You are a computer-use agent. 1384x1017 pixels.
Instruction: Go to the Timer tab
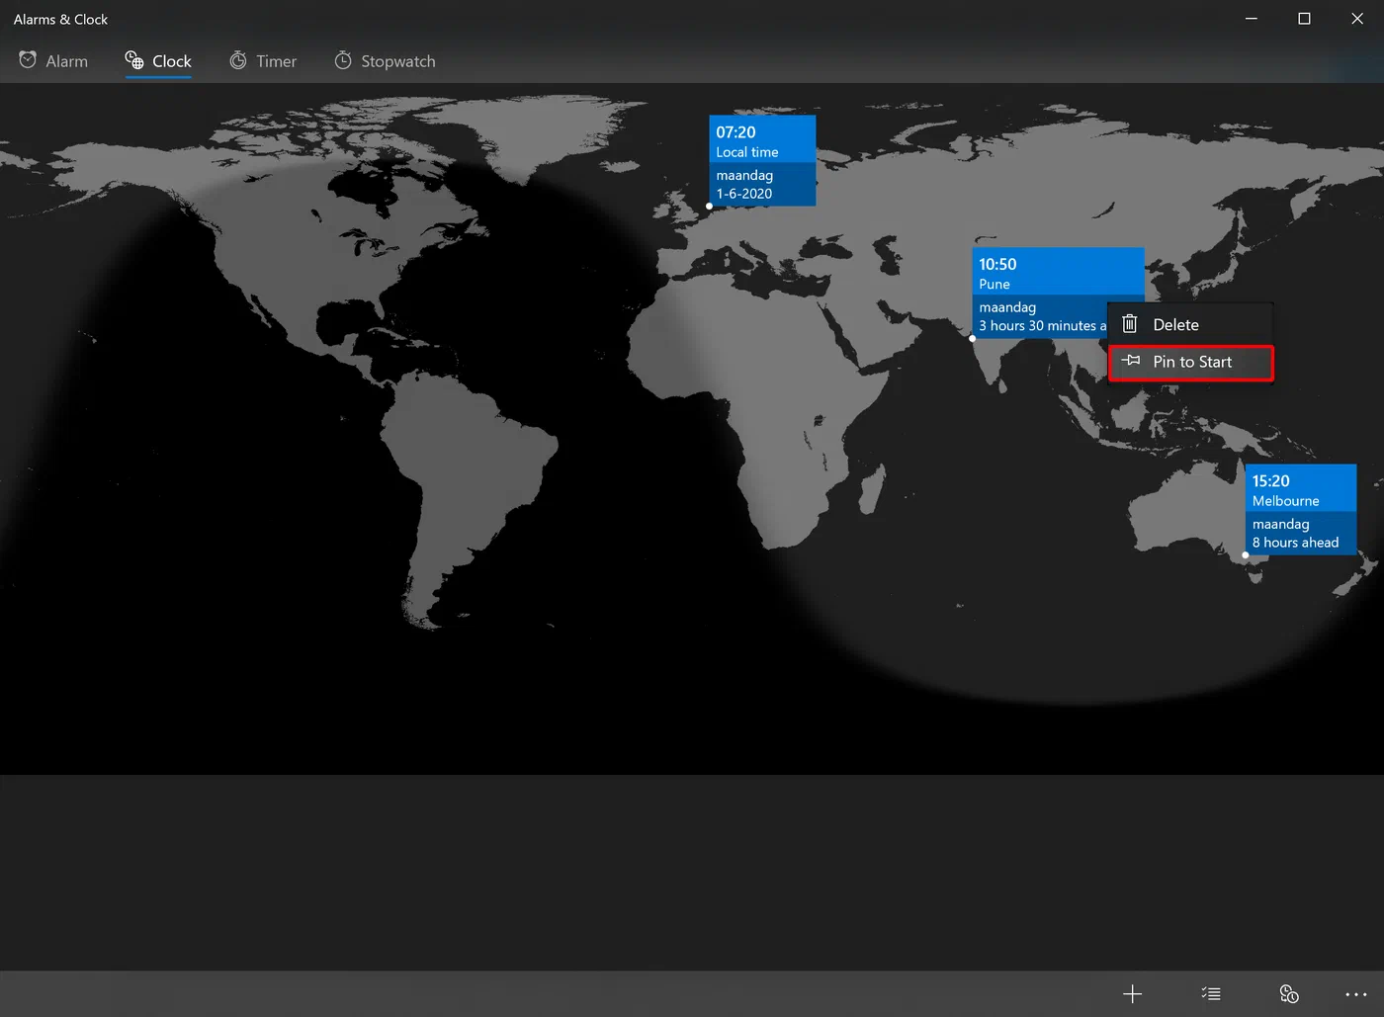[x=263, y=61]
